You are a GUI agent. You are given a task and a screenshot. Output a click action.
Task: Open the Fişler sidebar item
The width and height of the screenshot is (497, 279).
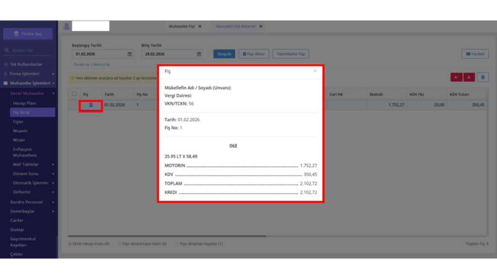18,122
